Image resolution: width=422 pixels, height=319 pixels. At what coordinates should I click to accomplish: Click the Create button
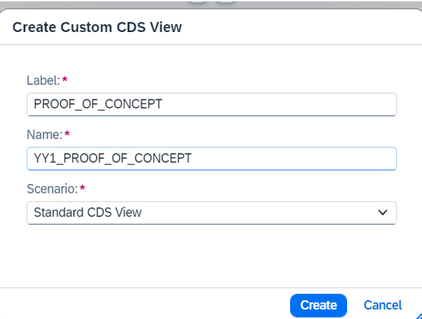pos(319,305)
